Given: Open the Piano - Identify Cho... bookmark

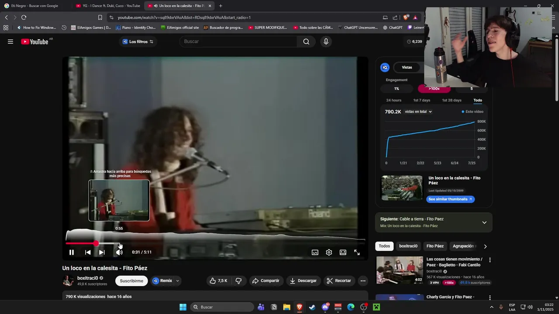Looking at the screenshot, I should pos(135,27).
